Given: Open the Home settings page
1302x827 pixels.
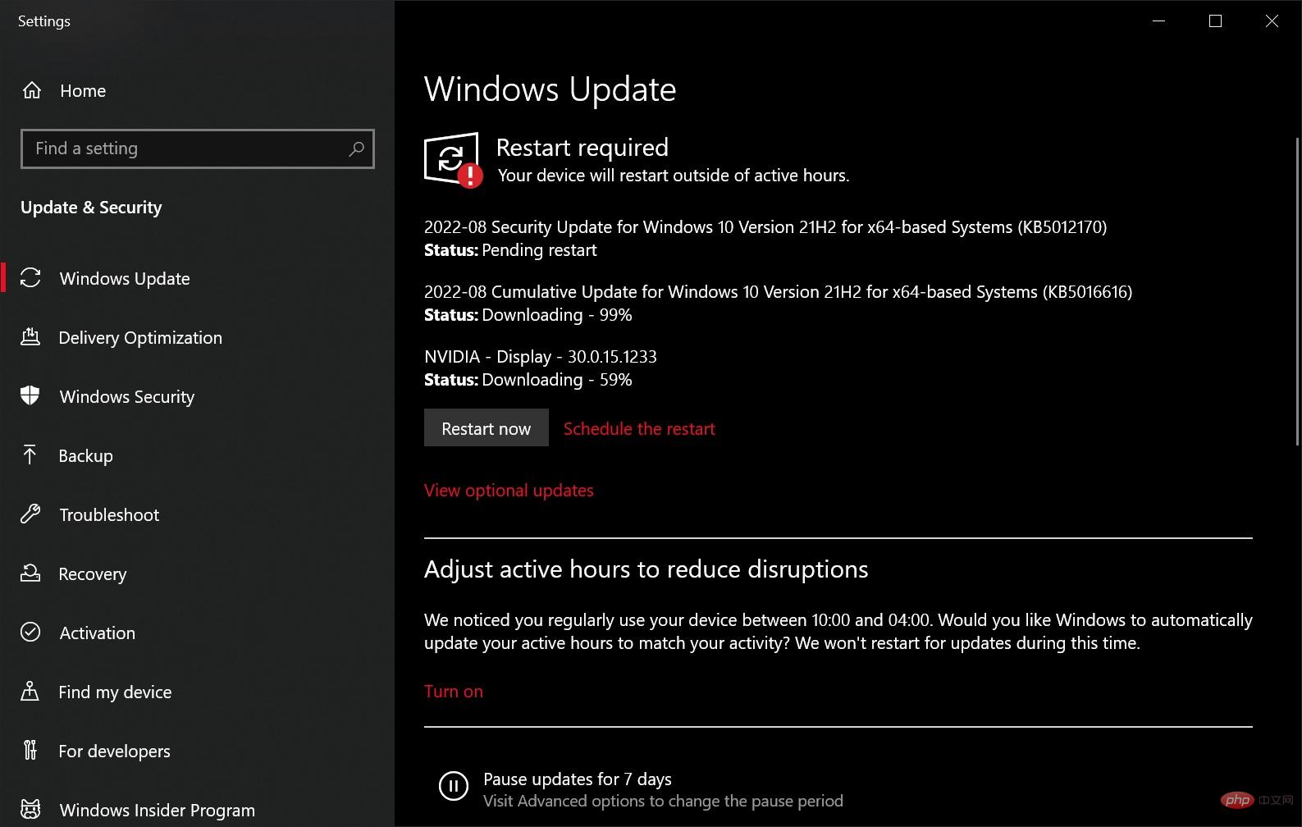Looking at the screenshot, I should pyautogui.click(x=83, y=91).
